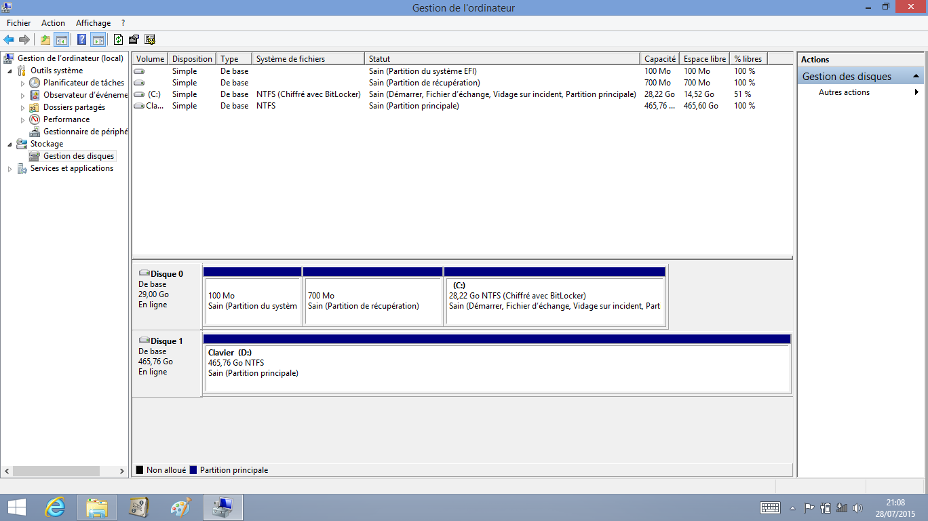Click Autres actions in Actions pane

click(844, 92)
